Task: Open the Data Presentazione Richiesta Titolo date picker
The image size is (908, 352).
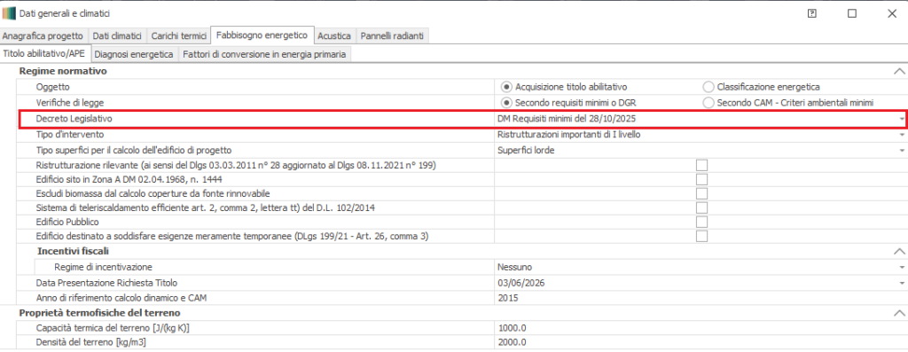Action: point(902,283)
